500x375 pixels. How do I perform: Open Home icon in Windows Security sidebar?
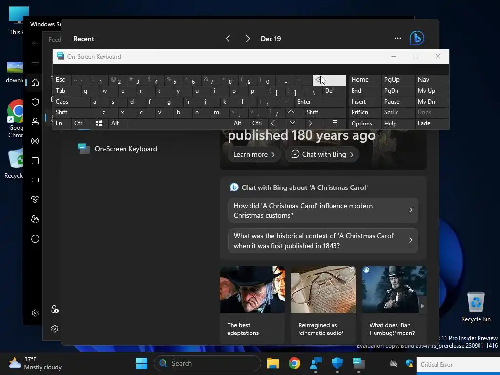[35, 82]
